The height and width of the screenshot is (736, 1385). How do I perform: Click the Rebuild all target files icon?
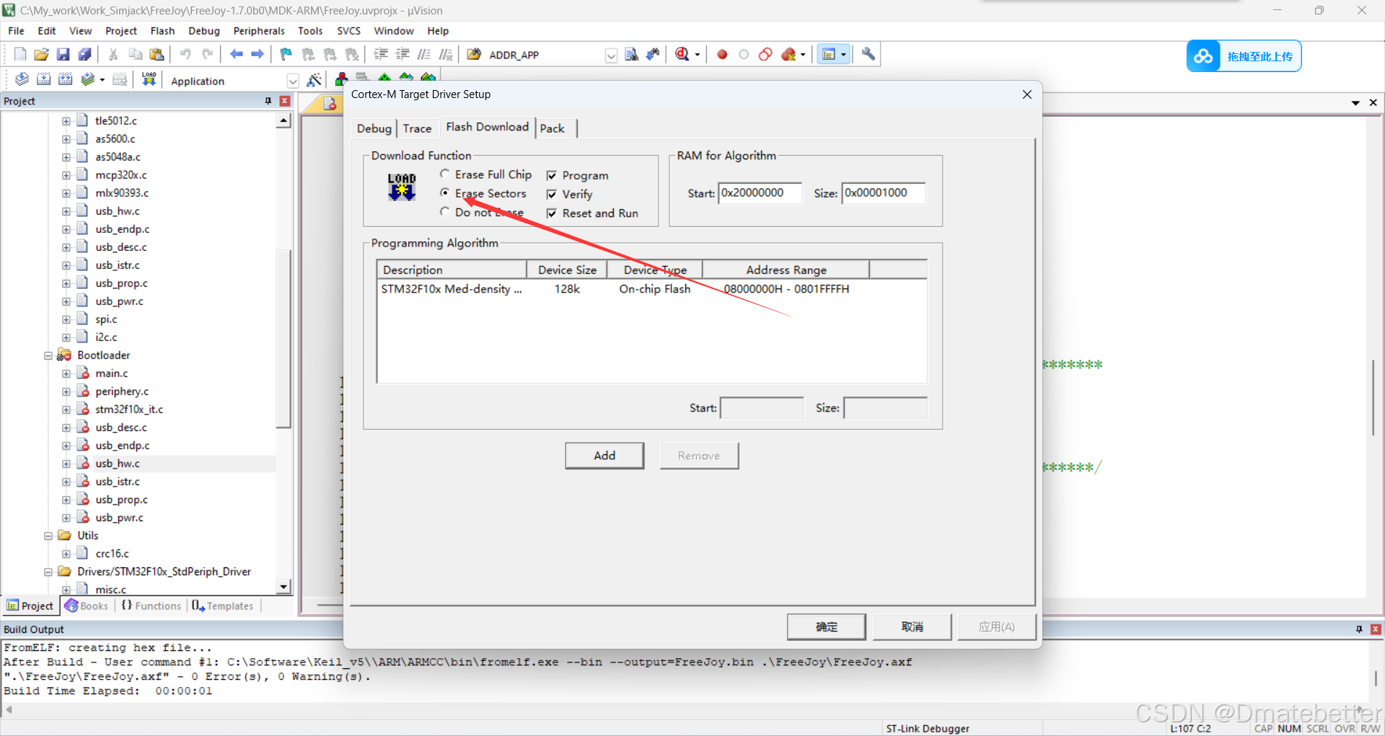66,79
